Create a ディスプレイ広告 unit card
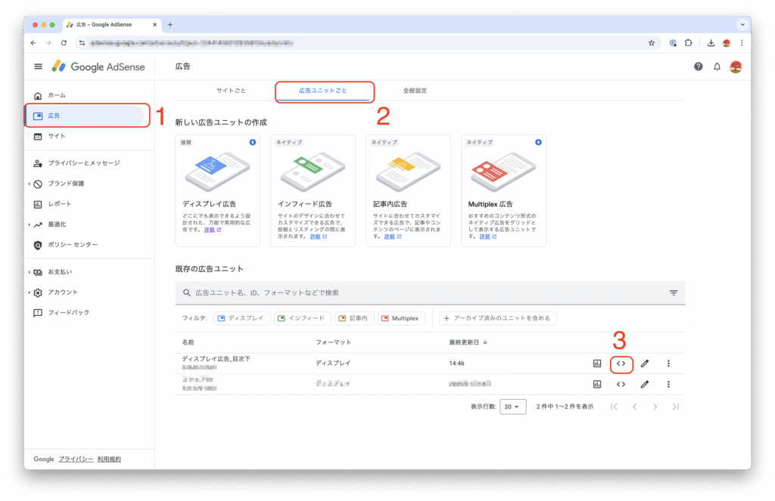The height and width of the screenshot is (501, 775). coord(217,191)
